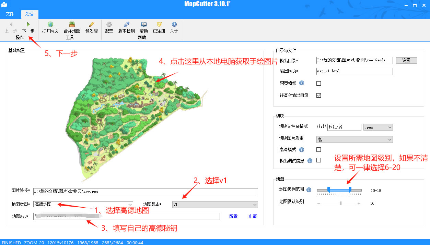The image size is (430, 245).
Task: Switch to the 文件 tab
Action: (10, 14)
